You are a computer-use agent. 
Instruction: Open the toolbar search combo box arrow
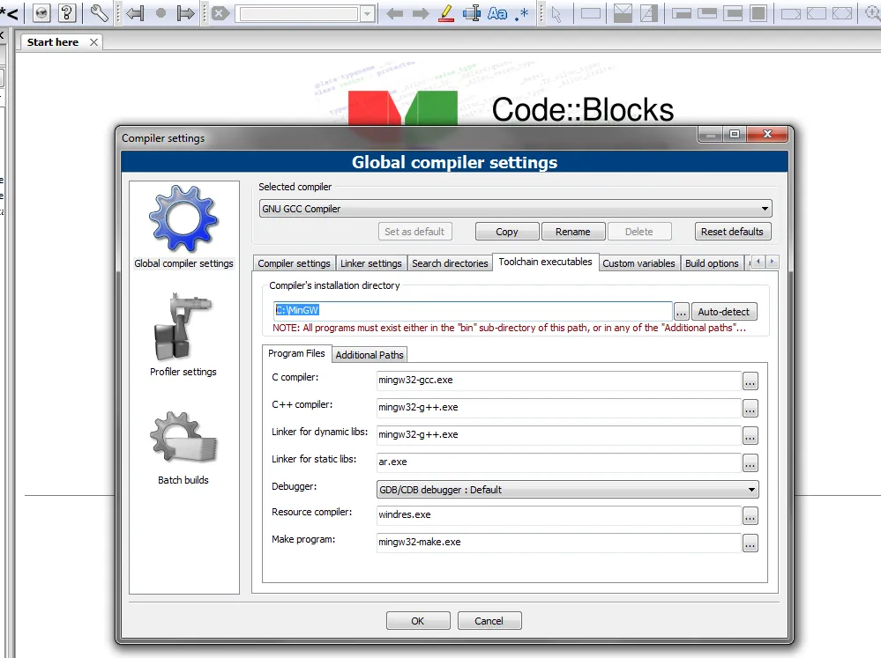368,13
